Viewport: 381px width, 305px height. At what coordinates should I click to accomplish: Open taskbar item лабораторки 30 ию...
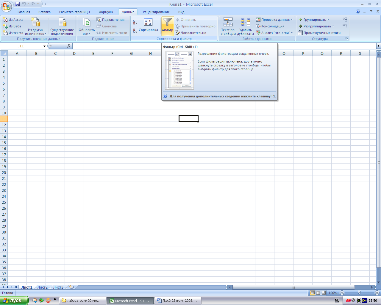coord(83,301)
